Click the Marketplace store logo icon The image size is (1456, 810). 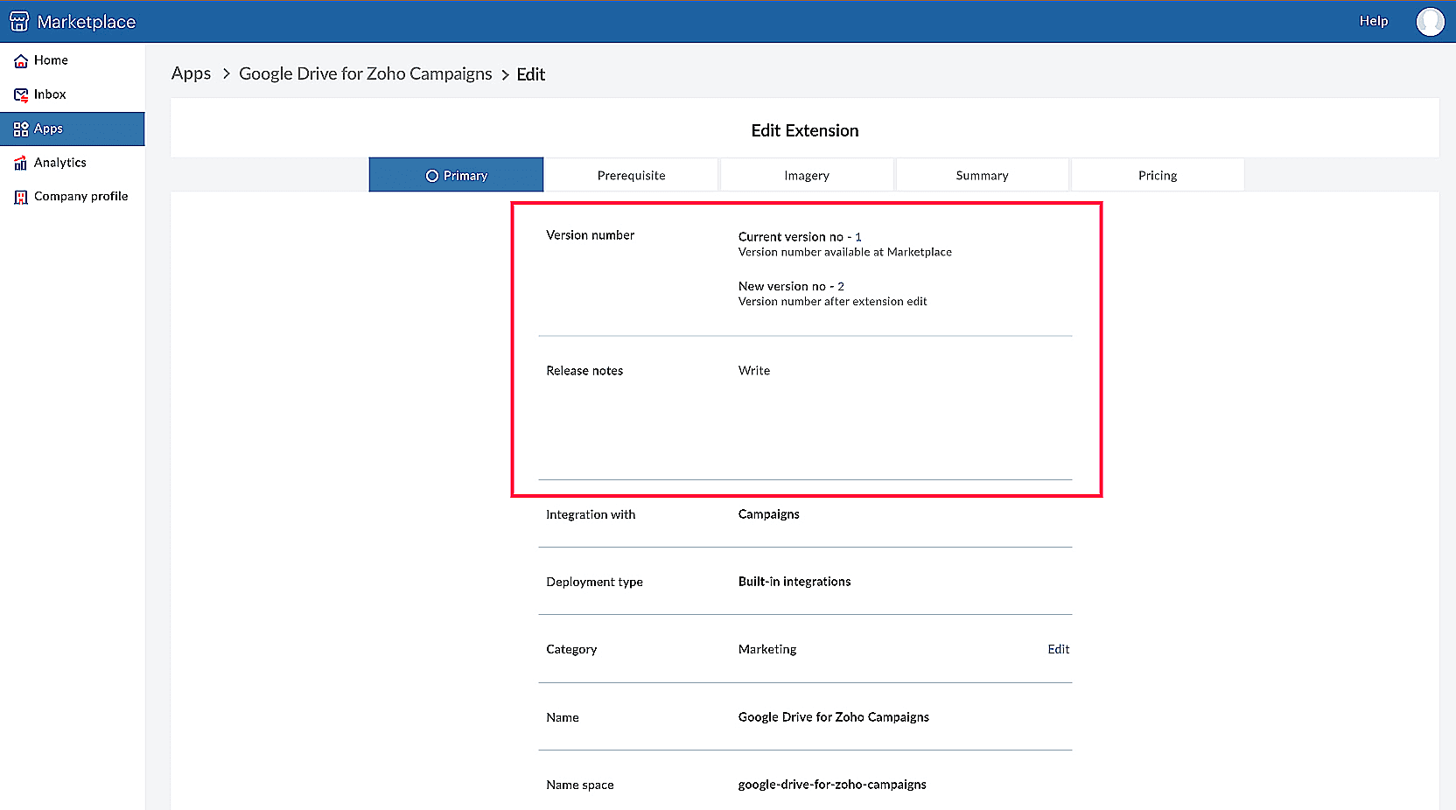(x=19, y=21)
